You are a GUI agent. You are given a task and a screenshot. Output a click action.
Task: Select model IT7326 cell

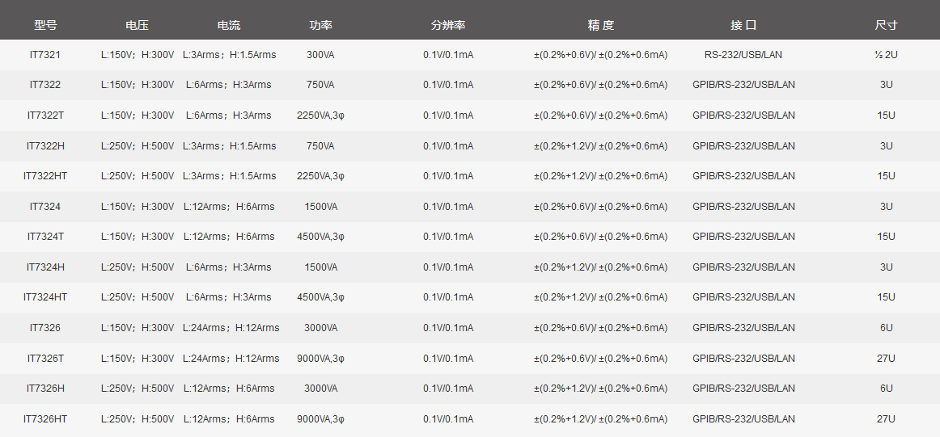tap(45, 328)
